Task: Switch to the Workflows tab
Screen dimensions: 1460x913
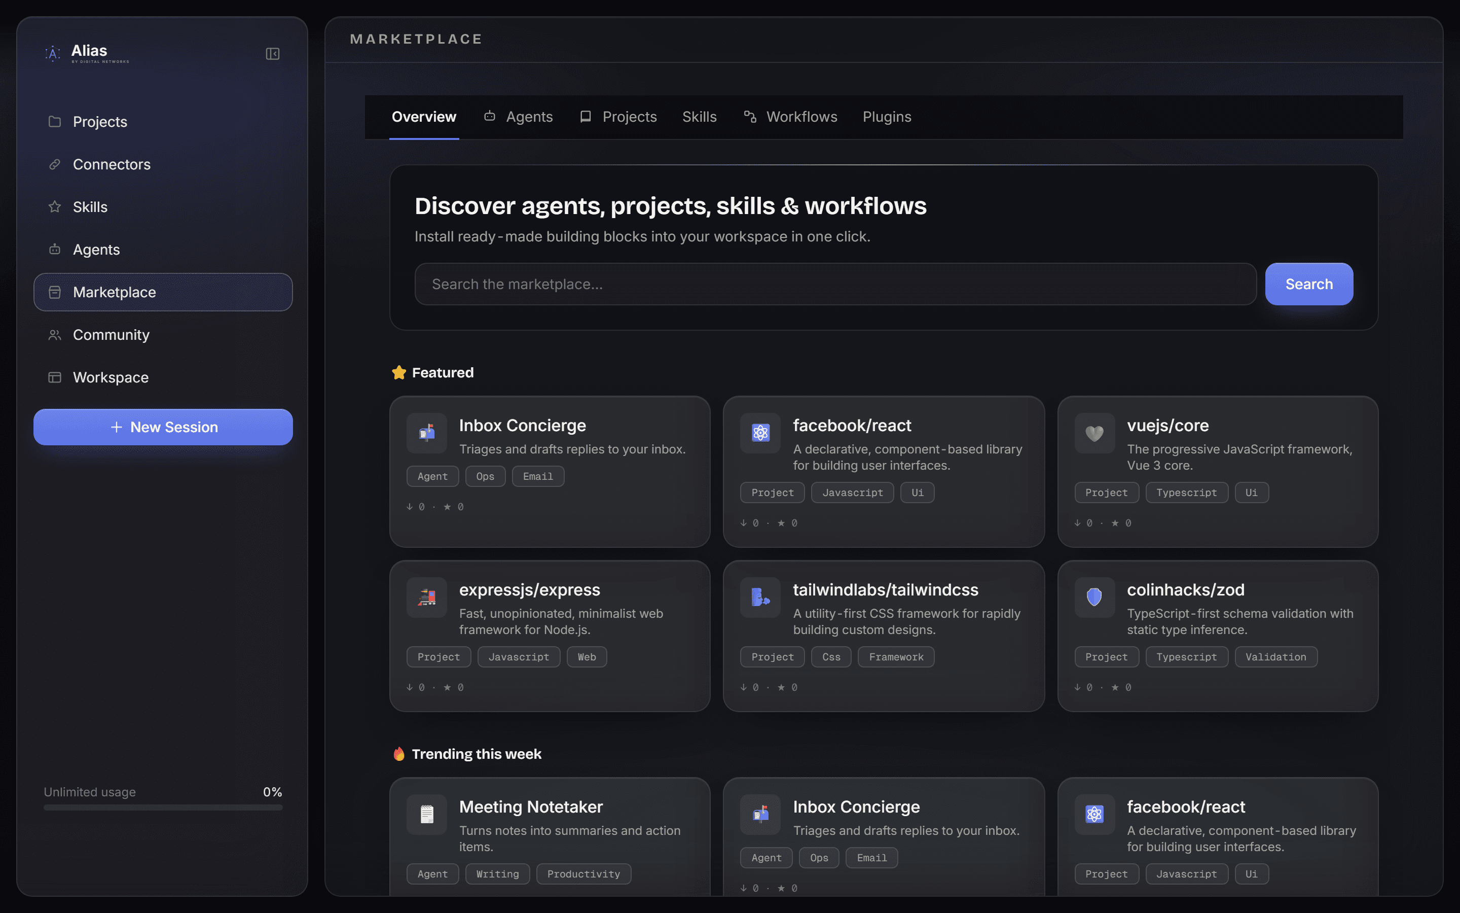Action: click(x=790, y=117)
